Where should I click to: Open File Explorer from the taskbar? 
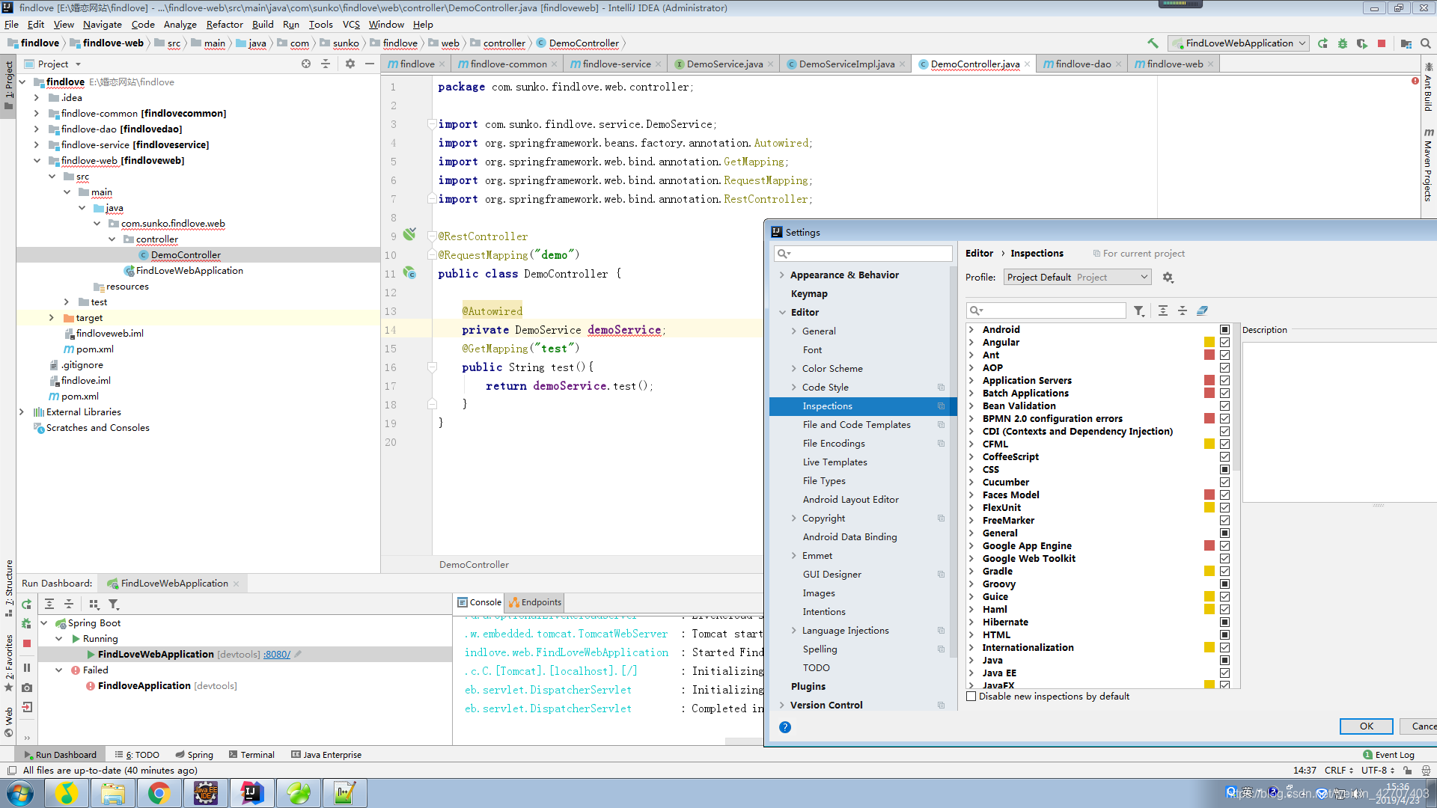click(112, 793)
